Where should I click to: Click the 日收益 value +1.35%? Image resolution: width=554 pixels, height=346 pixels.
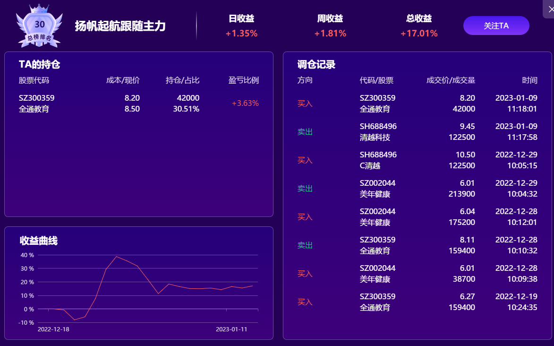[x=242, y=34]
